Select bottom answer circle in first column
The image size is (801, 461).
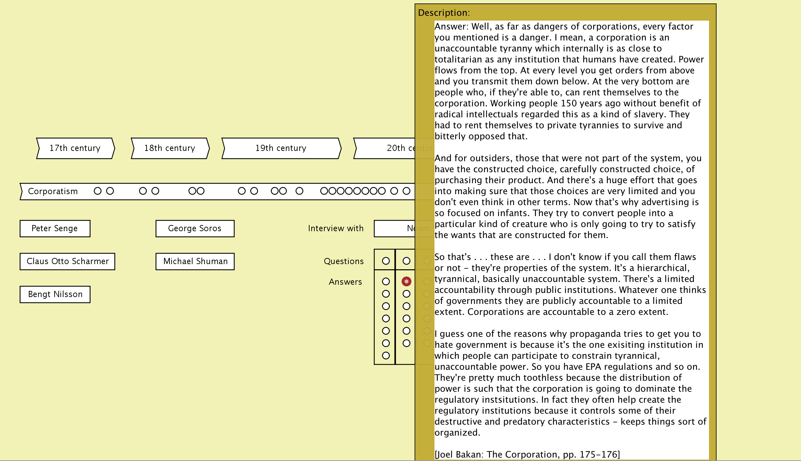386,356
